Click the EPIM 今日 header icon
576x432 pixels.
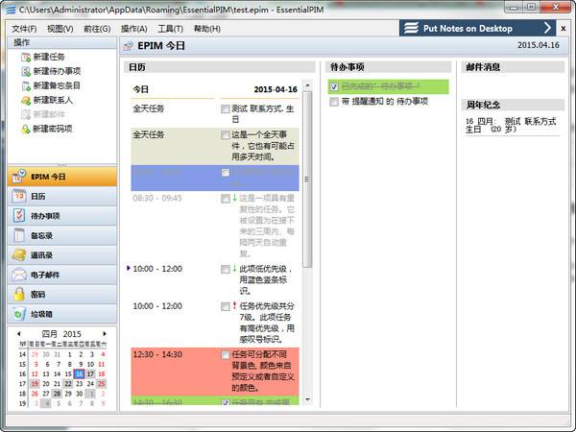129,46
